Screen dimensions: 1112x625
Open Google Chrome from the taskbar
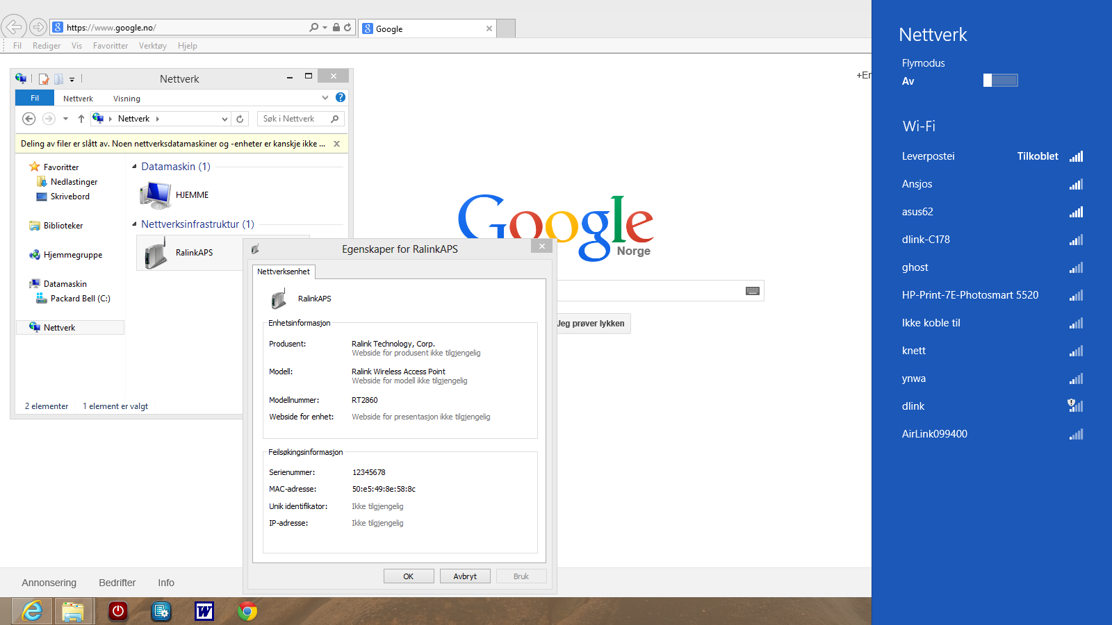tap(247, 611)
